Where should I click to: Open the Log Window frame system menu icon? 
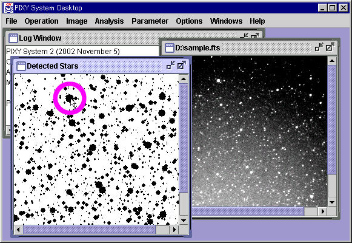(x=13, y=38)
